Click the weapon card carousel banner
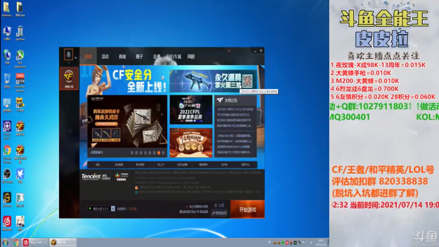 (x=127, y=121)
